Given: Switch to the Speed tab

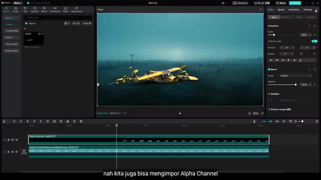Looking at the screenshot, I should point(281,10).
